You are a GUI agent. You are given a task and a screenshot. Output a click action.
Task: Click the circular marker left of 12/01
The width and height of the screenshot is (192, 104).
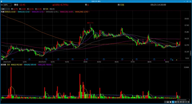(x=13, y=59)
